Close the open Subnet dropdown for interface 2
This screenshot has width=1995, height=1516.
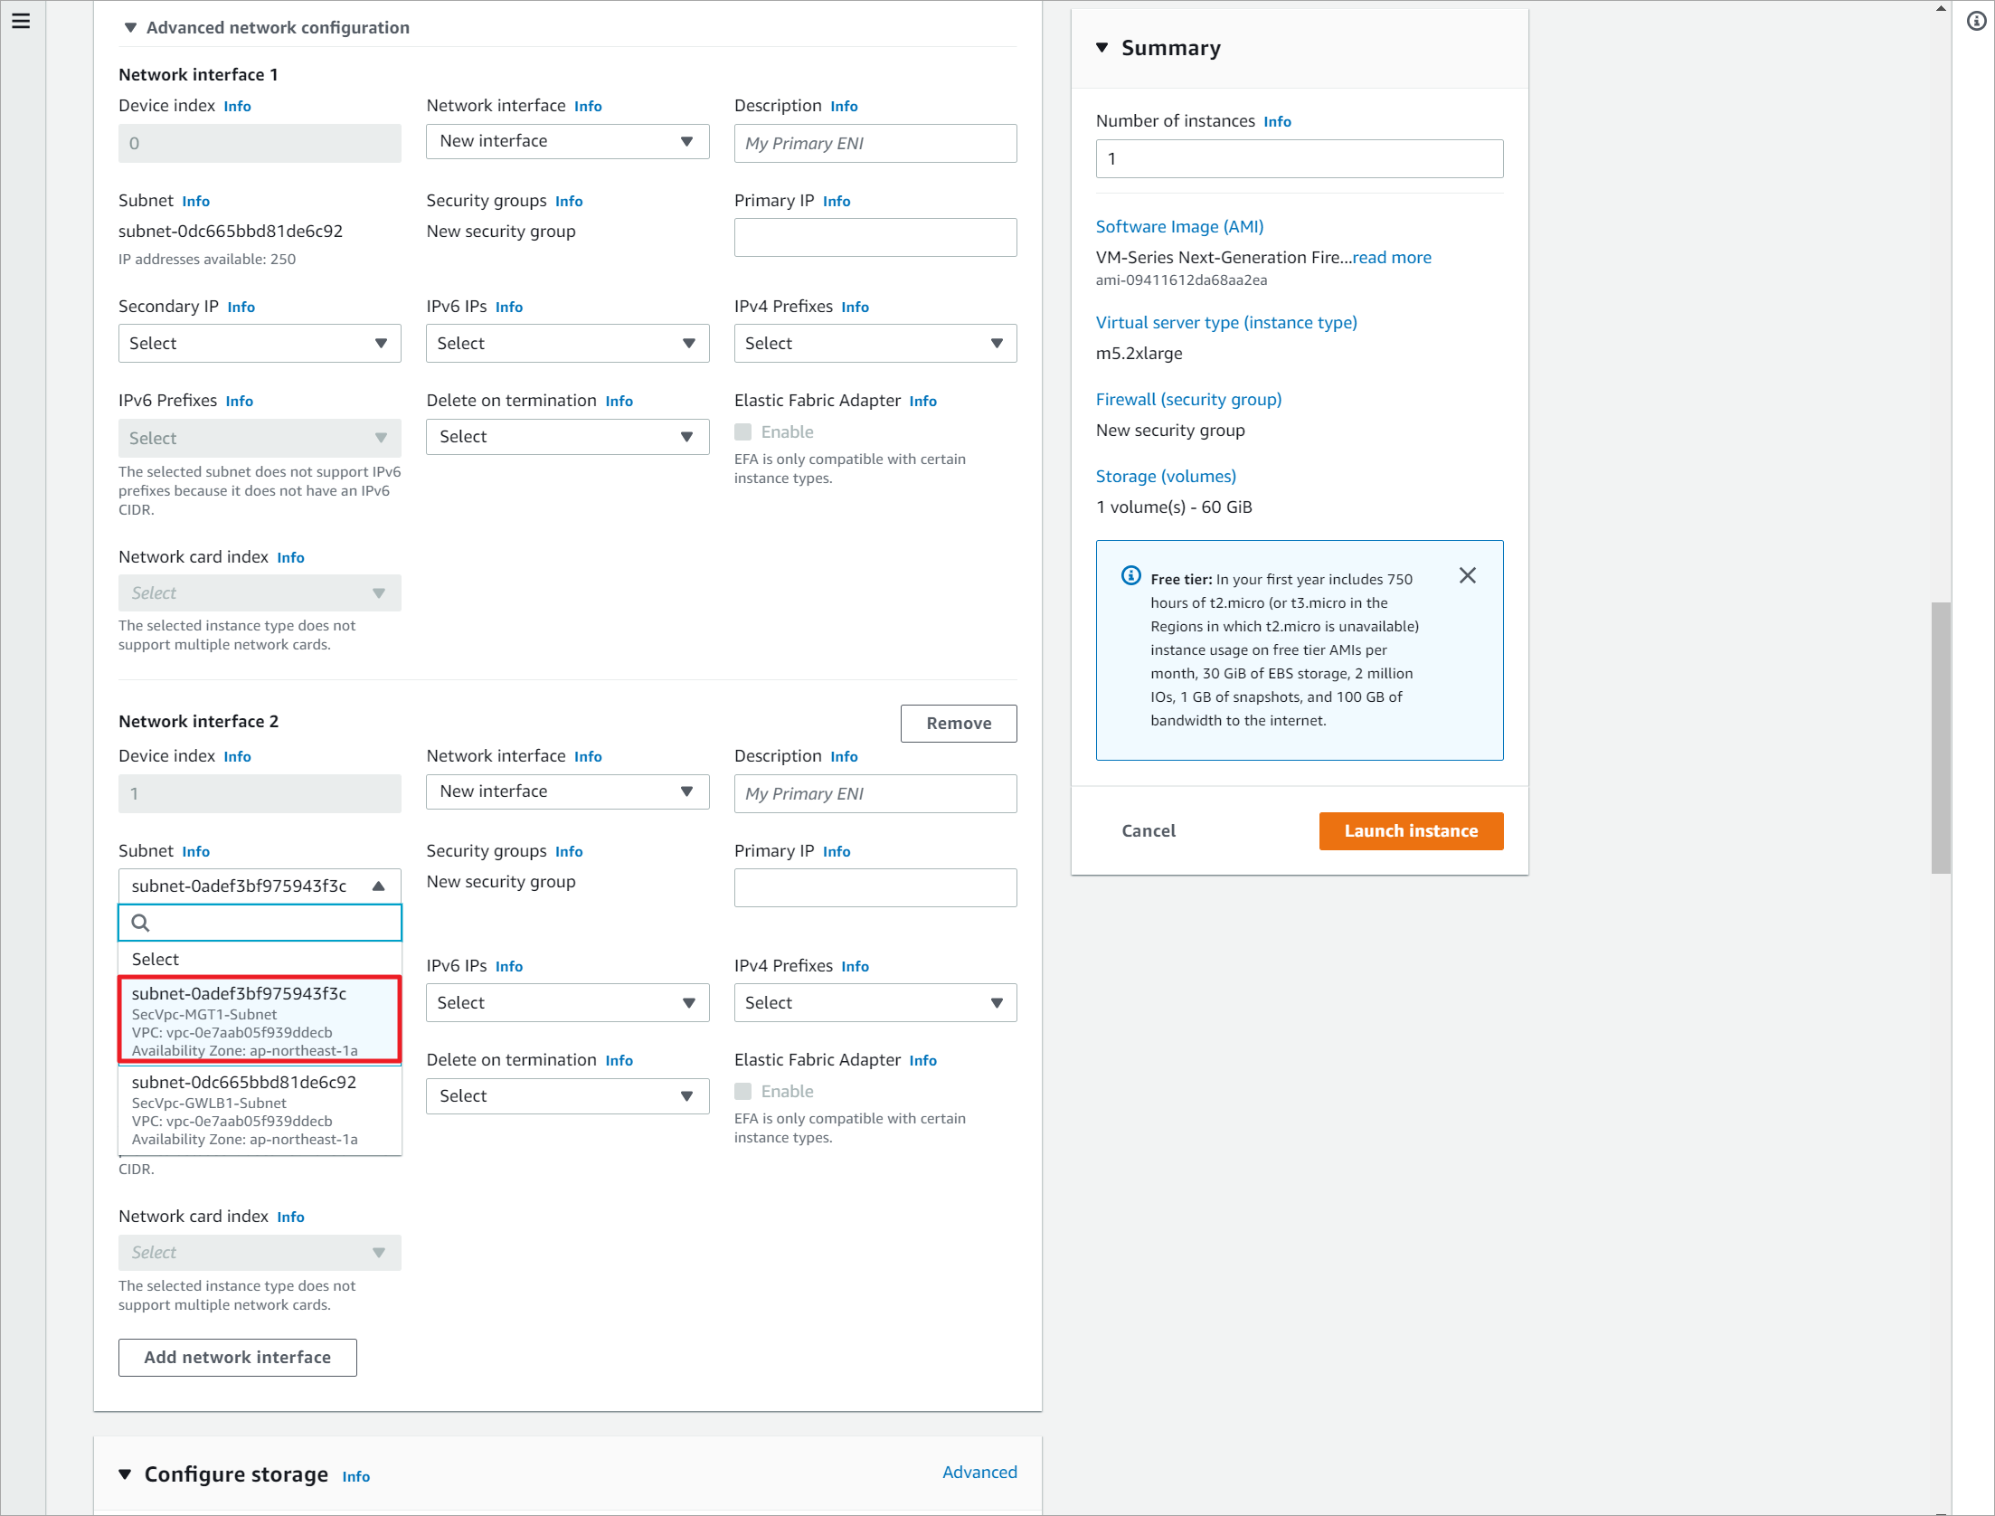(x=260, y=886)
